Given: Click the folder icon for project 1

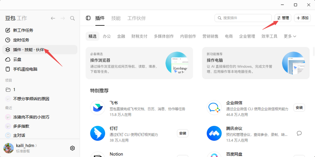Looking at the screenshot, I should (8, 89).
